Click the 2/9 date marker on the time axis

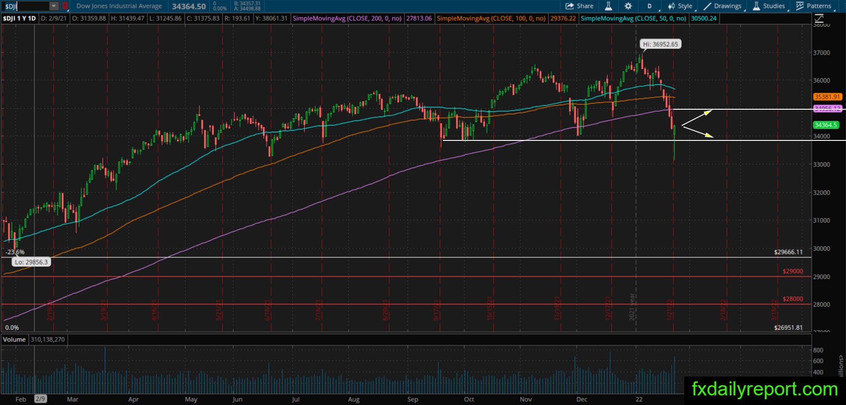[x=40, y=399]
